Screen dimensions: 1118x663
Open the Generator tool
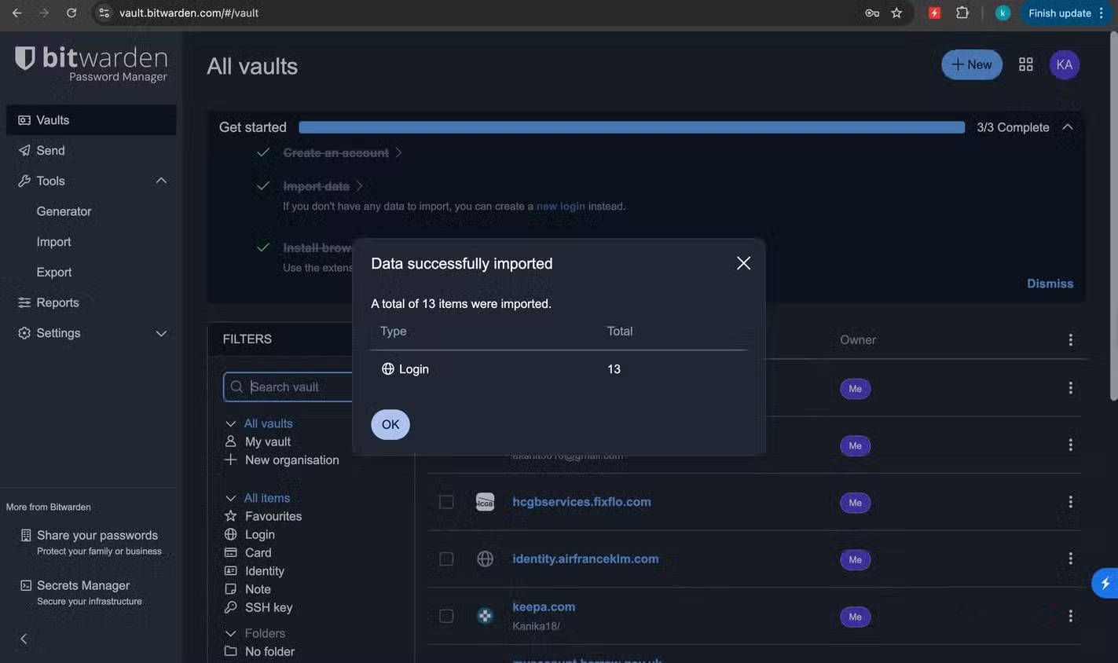pyautogui.click(x=64, y=211)
